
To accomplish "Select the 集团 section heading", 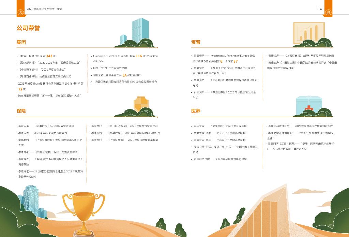I will 21,42.
